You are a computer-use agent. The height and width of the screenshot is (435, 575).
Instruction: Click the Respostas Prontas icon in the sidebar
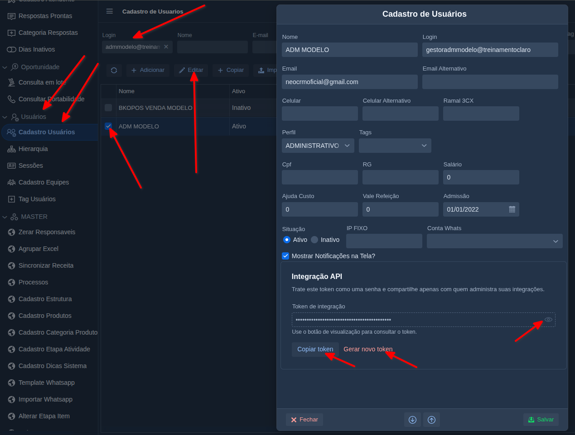click(x=11, y=16)
